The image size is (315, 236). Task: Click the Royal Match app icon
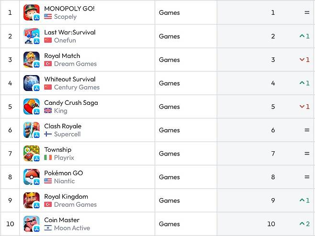coord(32,59)
